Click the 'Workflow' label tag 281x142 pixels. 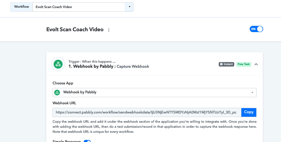tap(21, 7)
